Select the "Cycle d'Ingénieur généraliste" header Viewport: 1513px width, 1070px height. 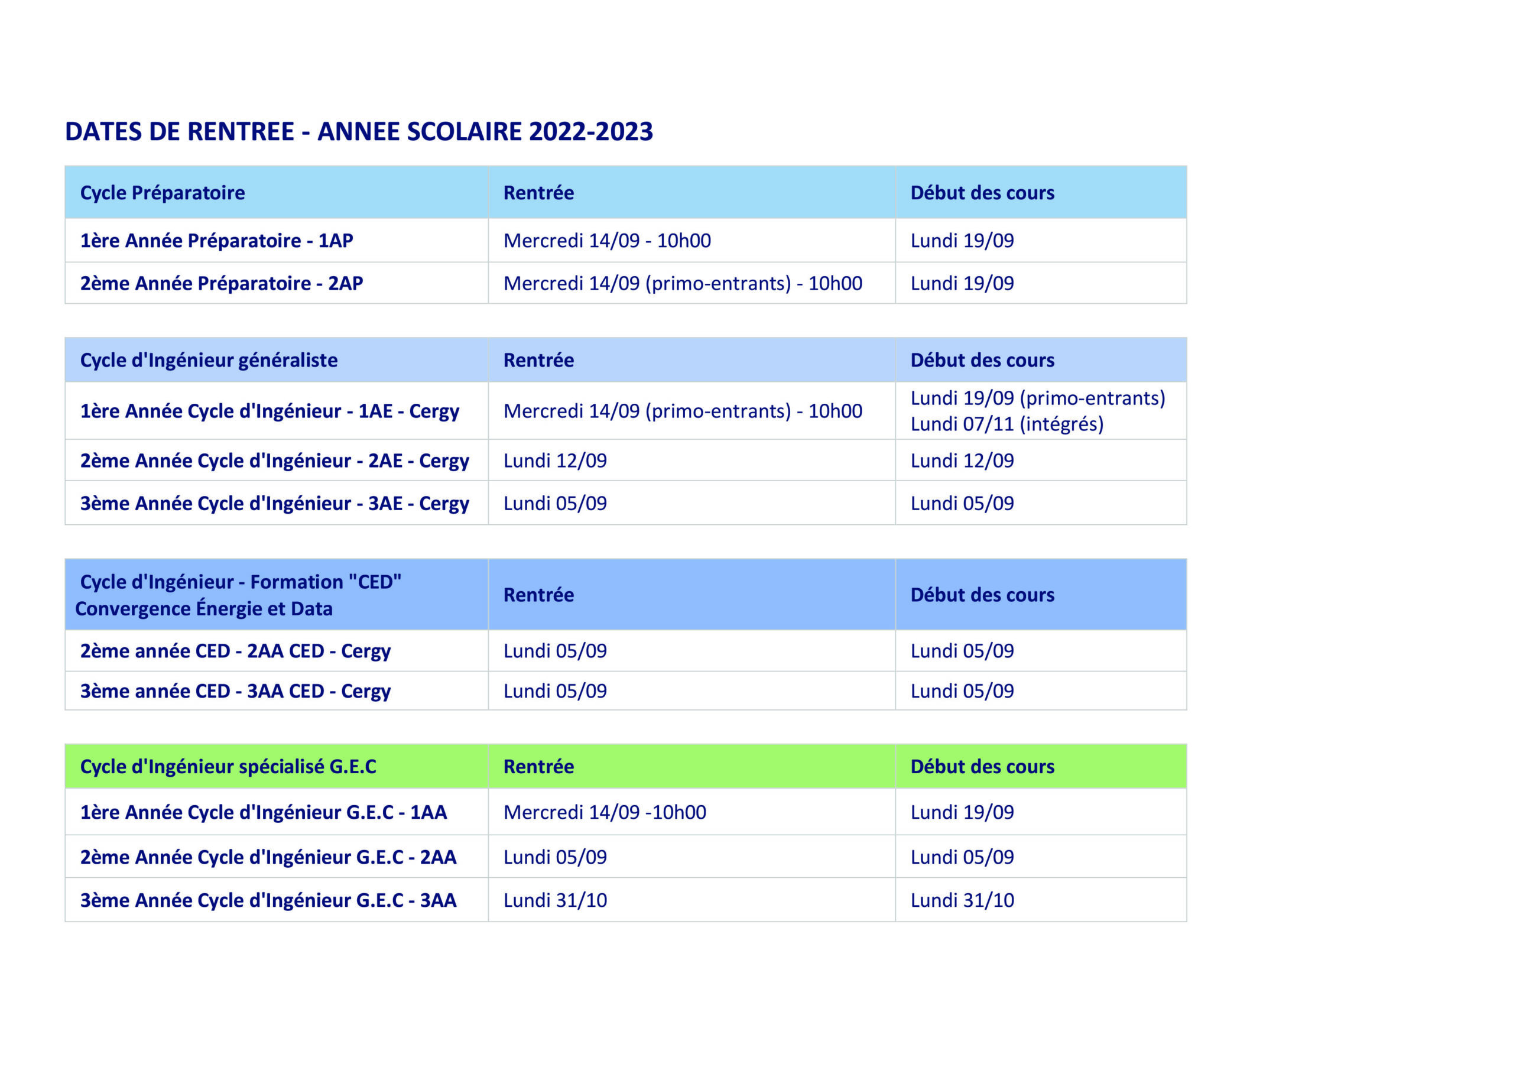208,361
